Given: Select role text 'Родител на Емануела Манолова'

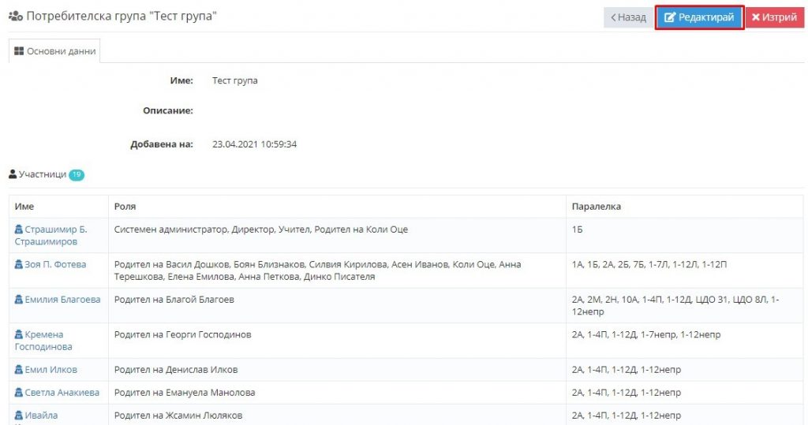Looking at the screenshot, I should pyautogui.click(x=185, y=392).
